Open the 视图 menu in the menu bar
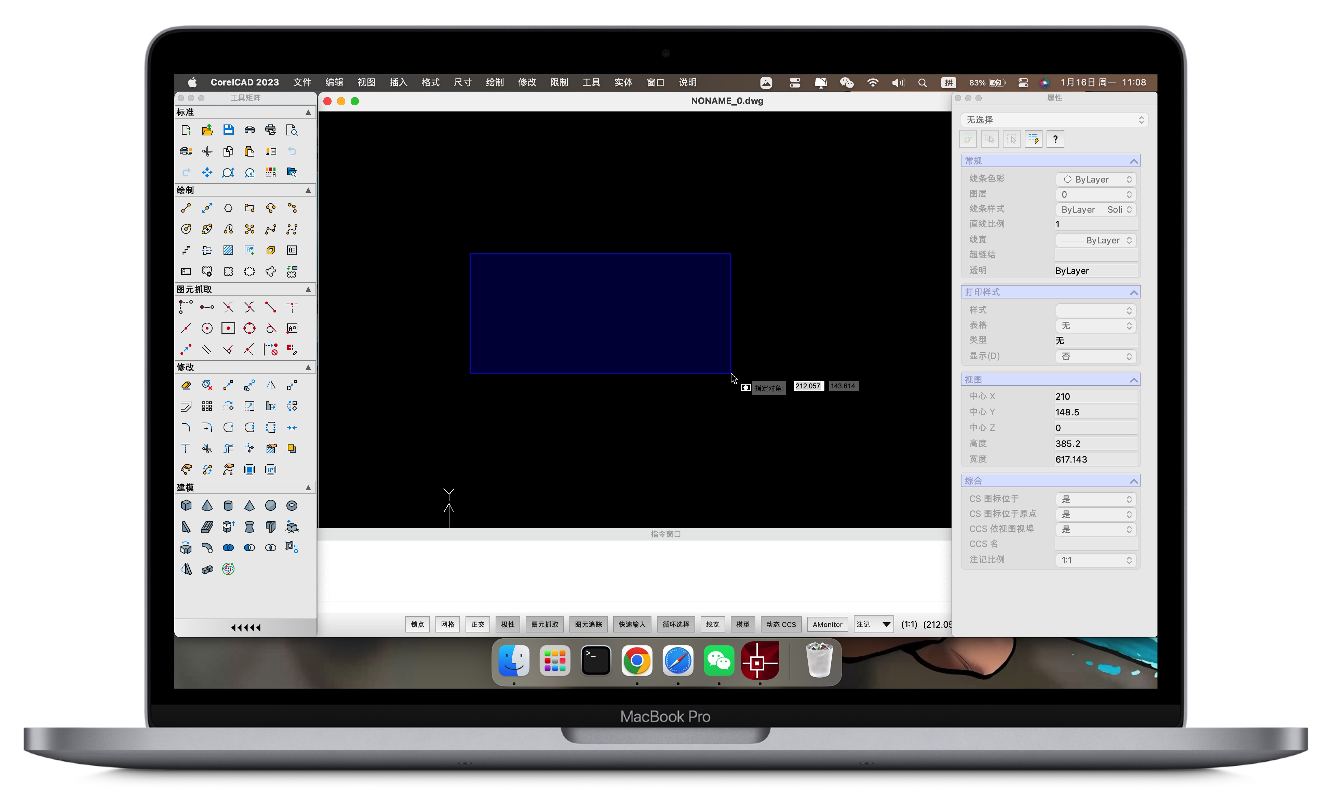This screenshot has width=1333, height=800. [x=366, y=82]
